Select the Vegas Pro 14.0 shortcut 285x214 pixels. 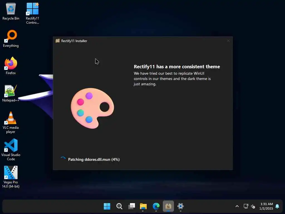click(x=11, y=177)
